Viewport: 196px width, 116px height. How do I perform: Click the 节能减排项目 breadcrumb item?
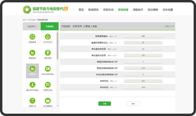pyautogui.click(x=42, y=20)
